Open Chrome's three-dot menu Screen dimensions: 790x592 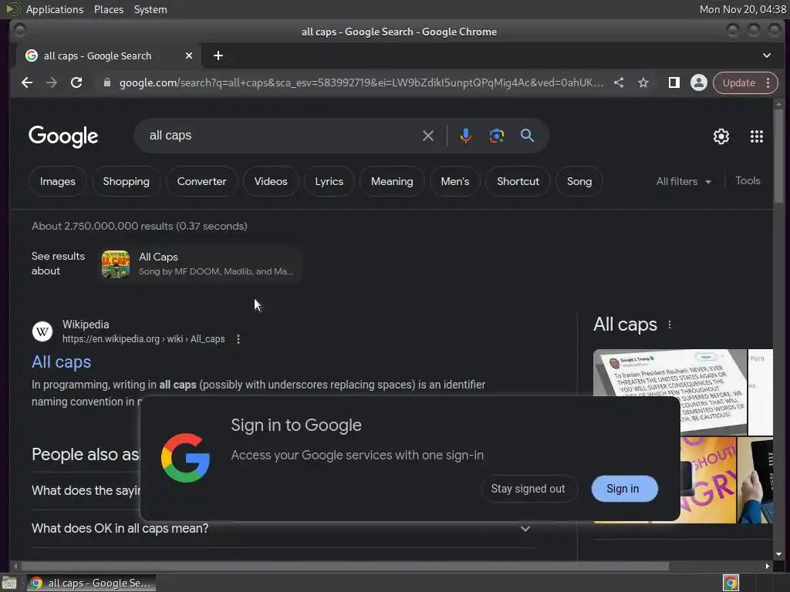coord(768,82)
